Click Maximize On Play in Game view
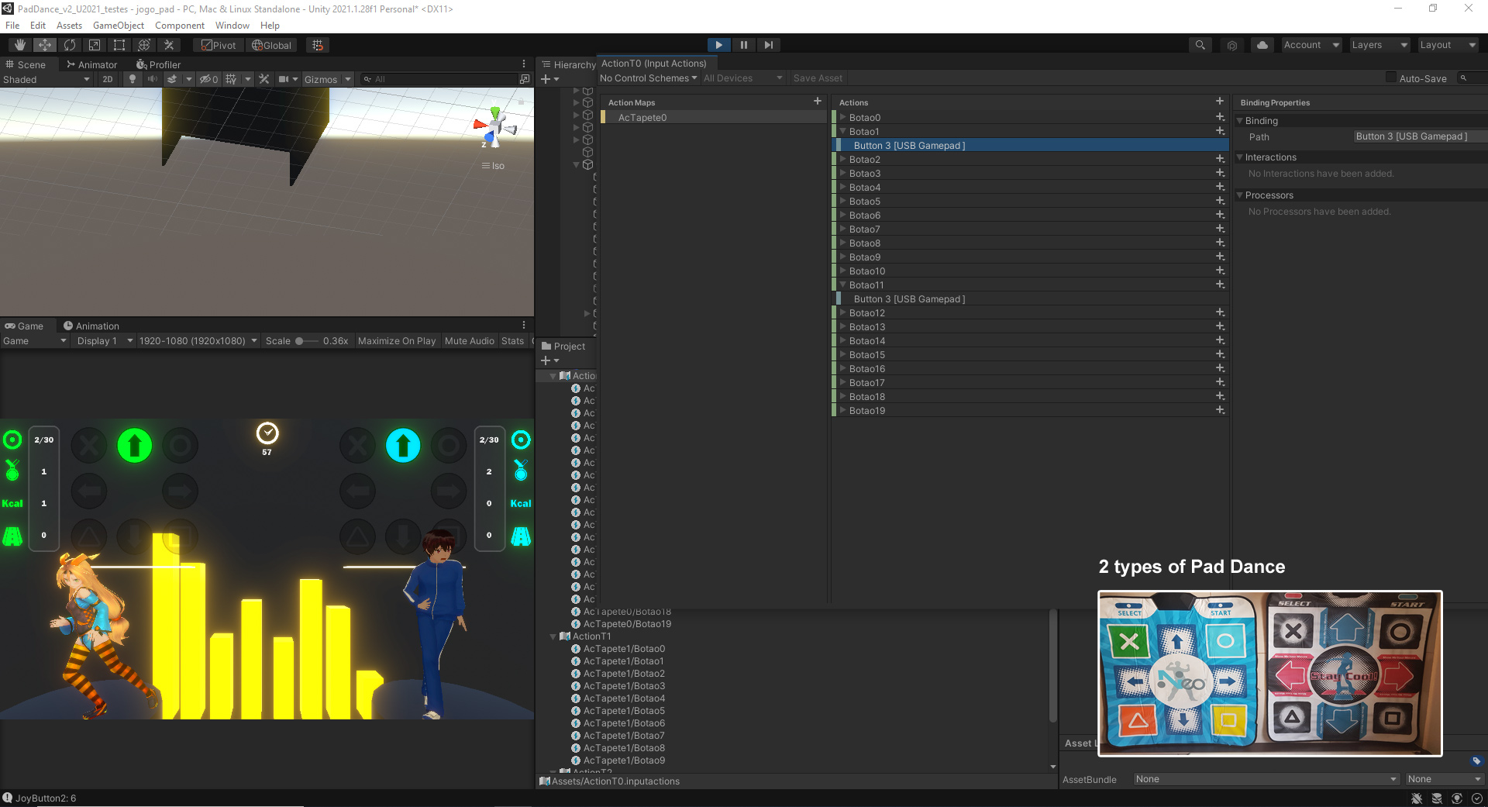The width and height of the screenshot is (1488, 807). pyautogui.click(x=396, y=340)
